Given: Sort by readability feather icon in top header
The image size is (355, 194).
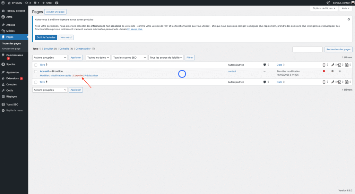Looking at the screenshot, I should click(x=332, y=65).
